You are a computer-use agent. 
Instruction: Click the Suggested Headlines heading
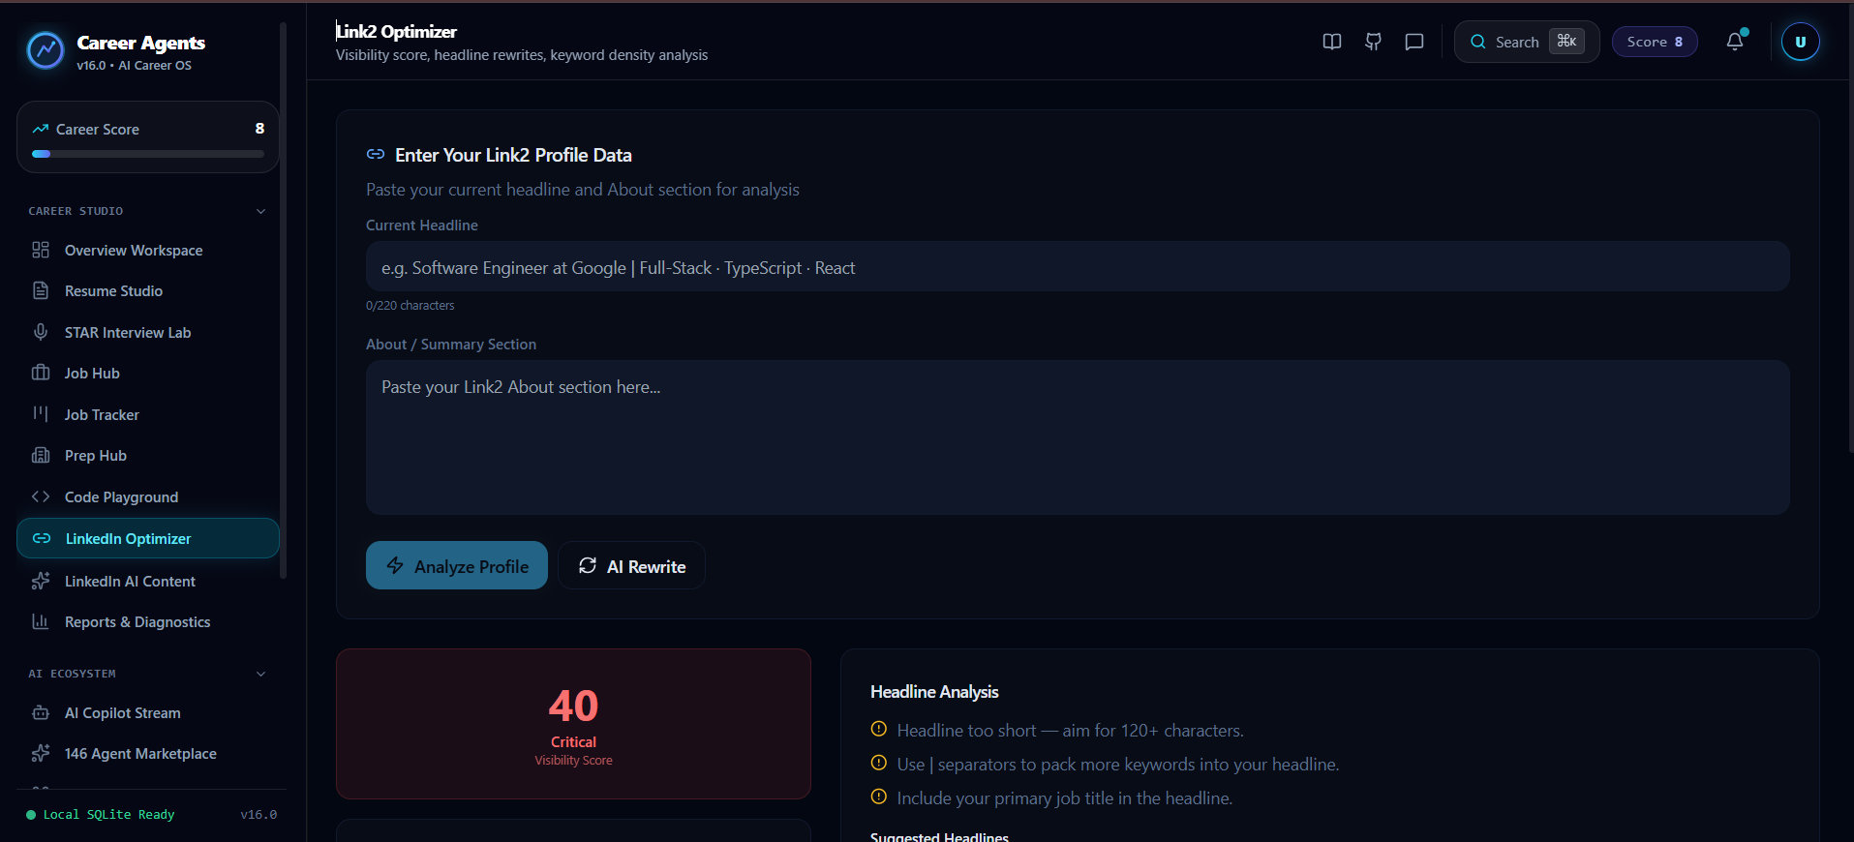939,836
